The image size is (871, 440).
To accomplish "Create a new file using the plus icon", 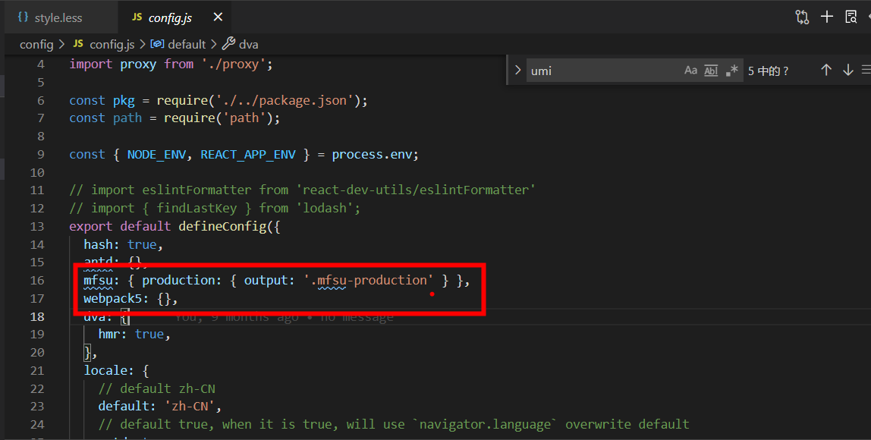I will coord(827,16).
